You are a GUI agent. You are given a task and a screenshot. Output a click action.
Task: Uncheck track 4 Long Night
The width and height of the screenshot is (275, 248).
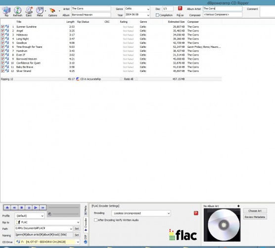[2, 38]
